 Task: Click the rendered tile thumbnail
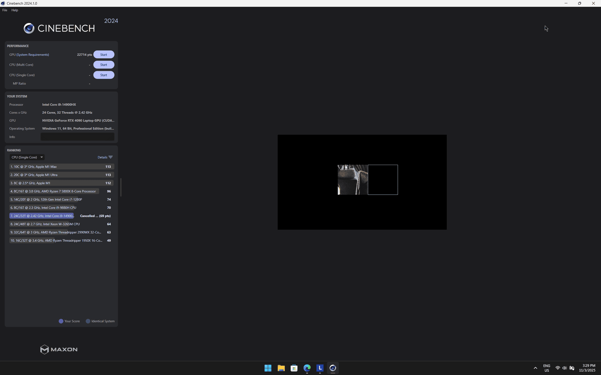point(353,180)
